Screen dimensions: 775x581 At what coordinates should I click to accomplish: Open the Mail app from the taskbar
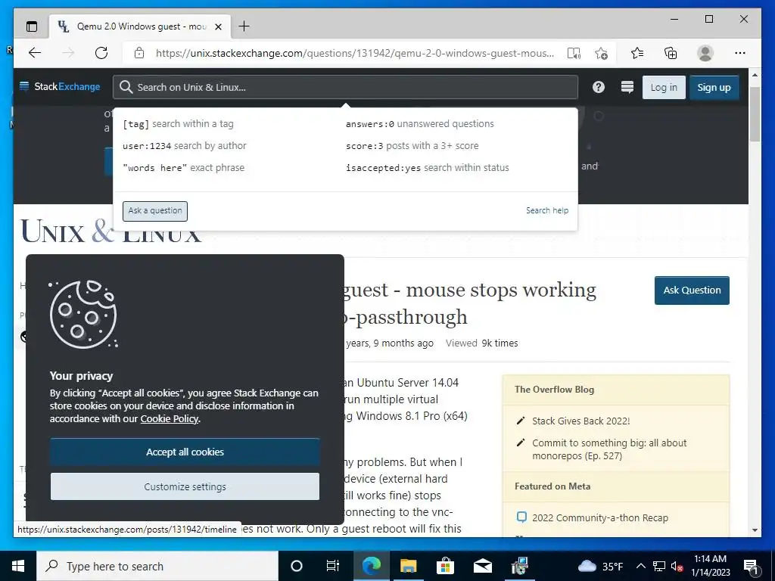[x=482, y=566]
